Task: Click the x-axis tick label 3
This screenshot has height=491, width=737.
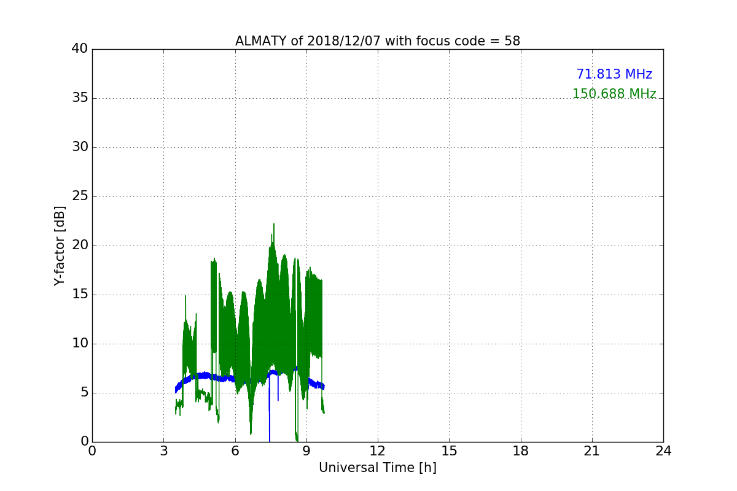Action: (x=163, y=451)
